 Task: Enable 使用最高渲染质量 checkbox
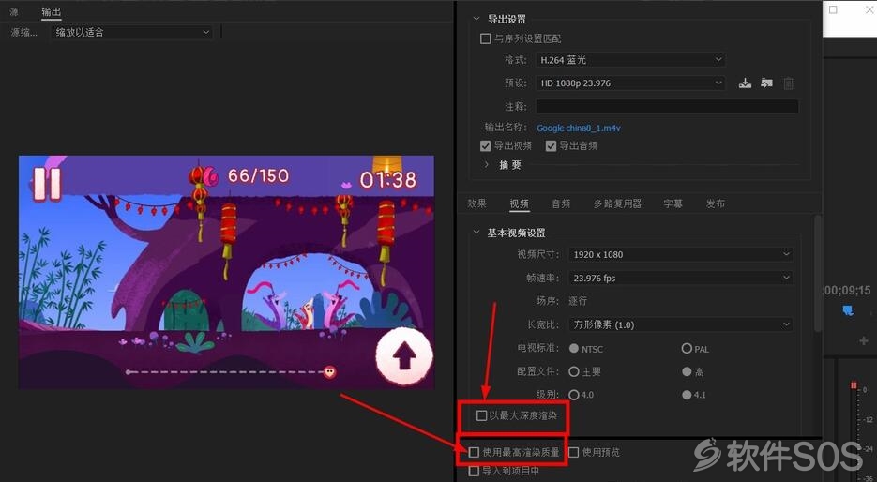(475, 452)
